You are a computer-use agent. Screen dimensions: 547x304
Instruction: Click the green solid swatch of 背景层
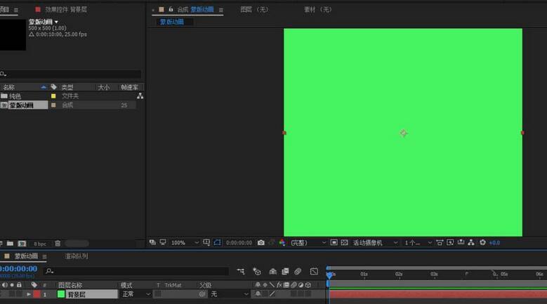pos(61,294)
